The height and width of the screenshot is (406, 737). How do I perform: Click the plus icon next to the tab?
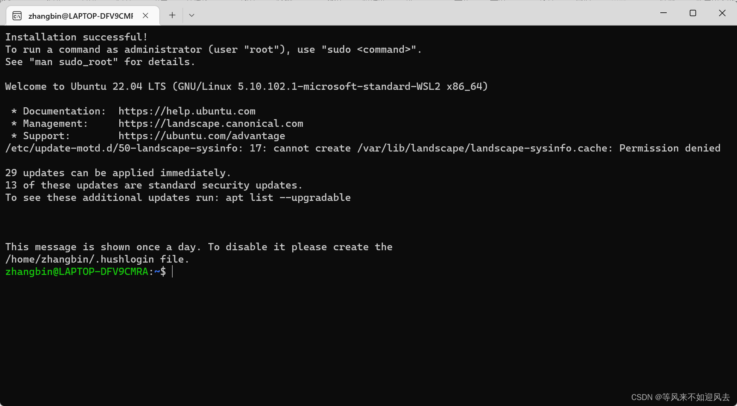172,15
